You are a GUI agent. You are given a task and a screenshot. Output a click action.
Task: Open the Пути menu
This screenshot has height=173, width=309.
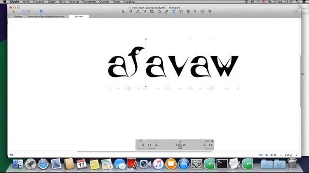tap(62, 2)
